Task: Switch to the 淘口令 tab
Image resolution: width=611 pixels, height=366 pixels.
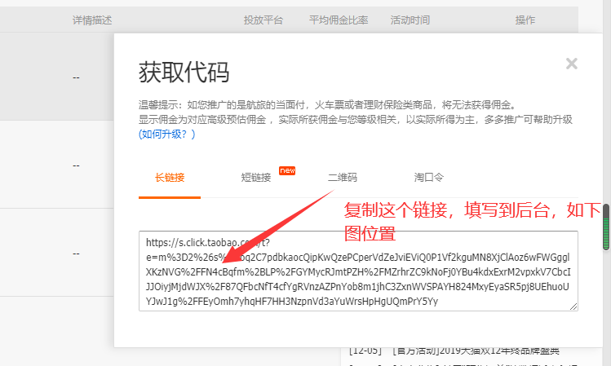Action: tap(428, 178)
